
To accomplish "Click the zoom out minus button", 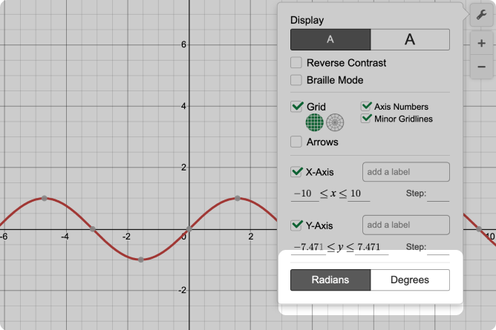I will [481, 67].
